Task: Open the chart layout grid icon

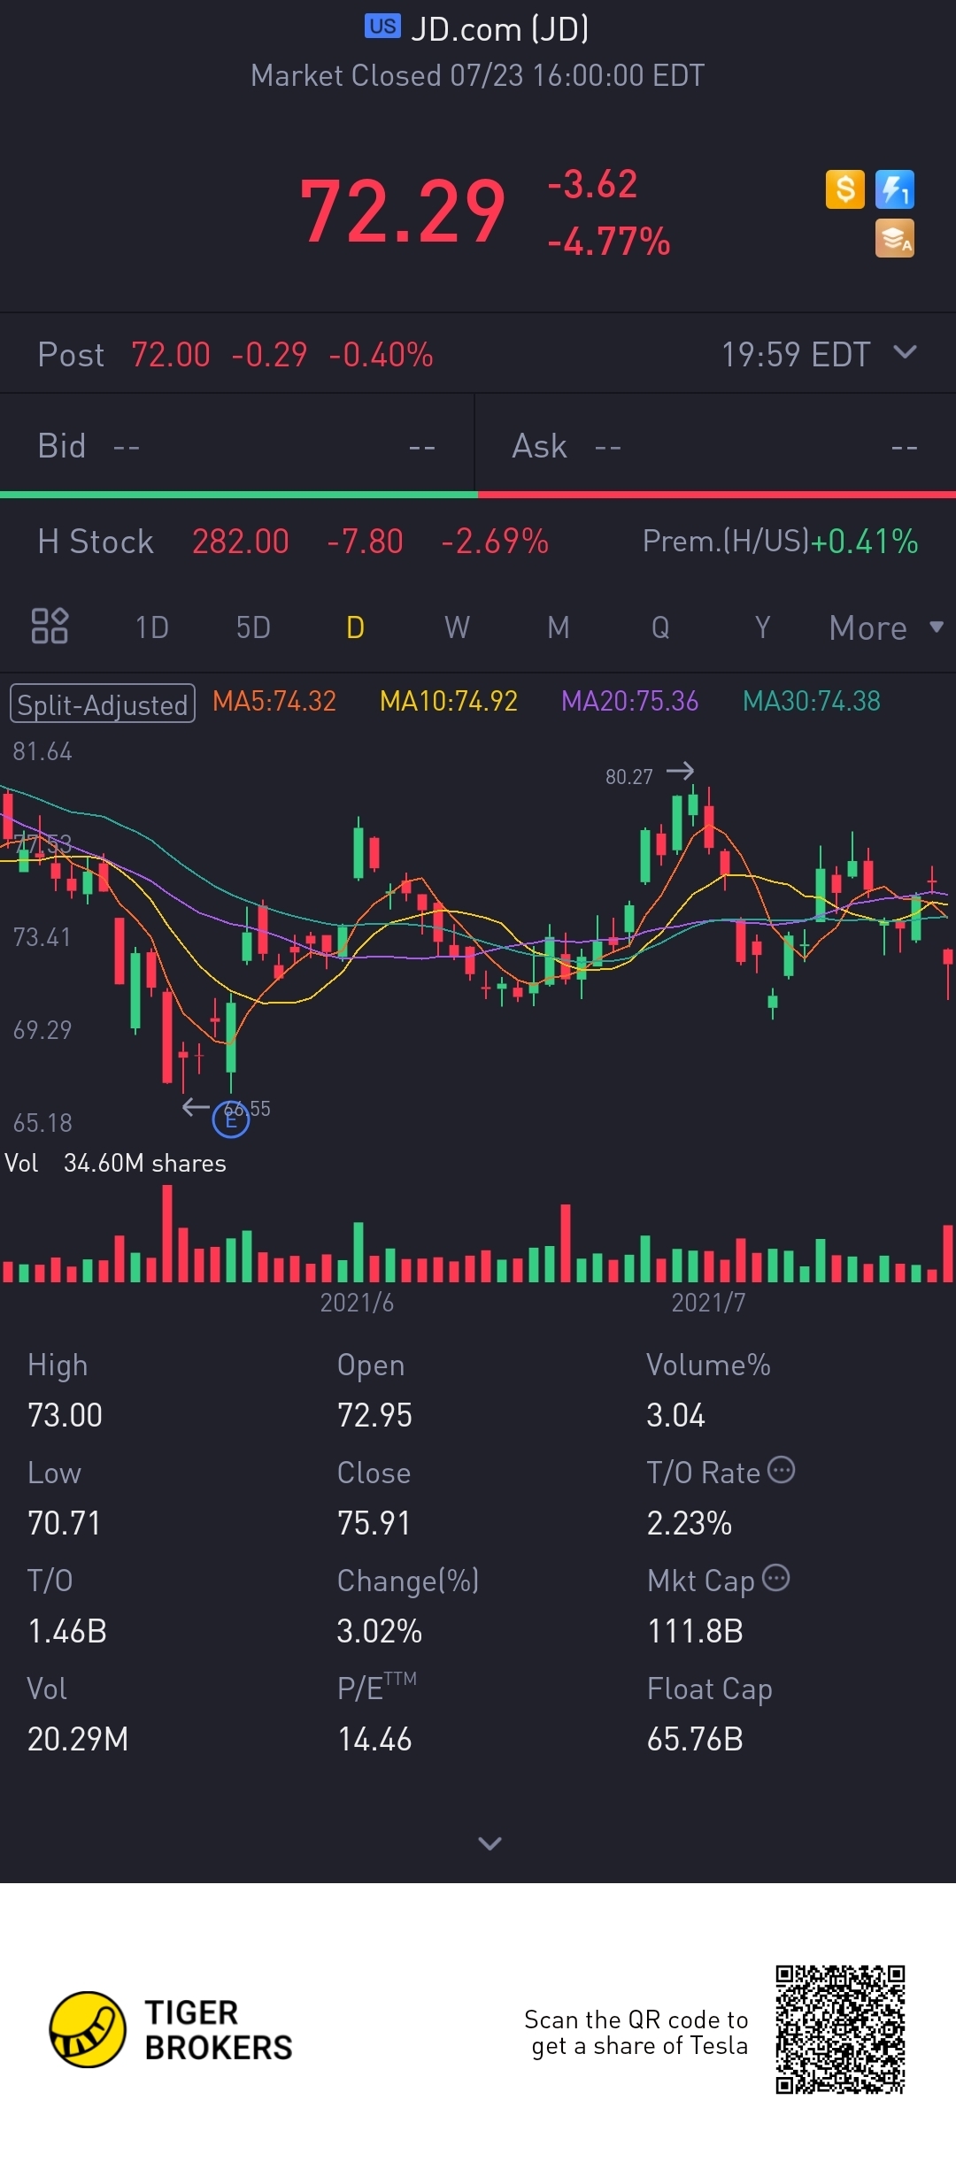Action: click(50, 626)
